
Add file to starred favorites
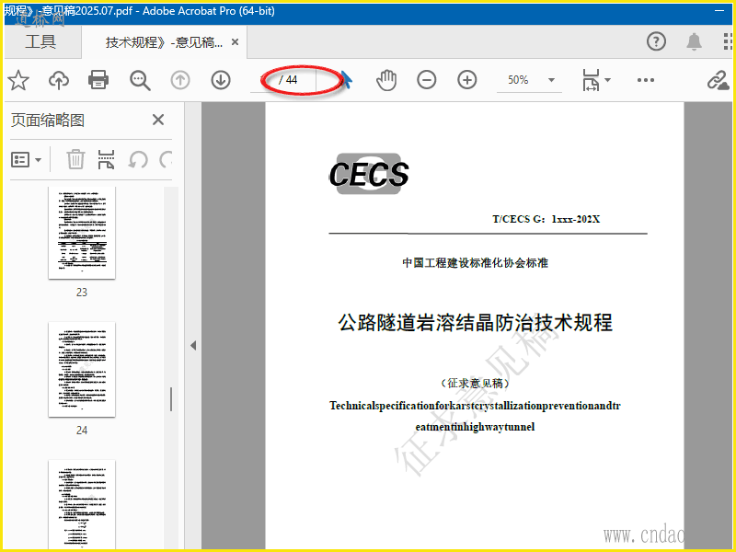click(18, 80)
